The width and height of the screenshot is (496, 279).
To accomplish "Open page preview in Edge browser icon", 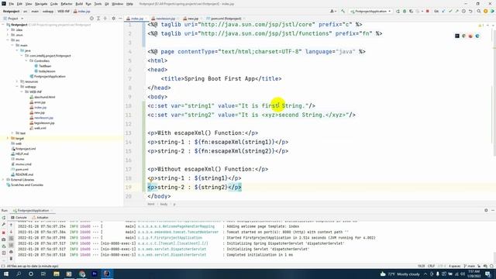I will click(477, 36).
